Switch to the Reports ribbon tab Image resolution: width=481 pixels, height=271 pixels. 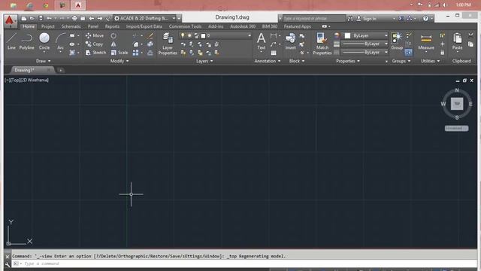(112, 26)
